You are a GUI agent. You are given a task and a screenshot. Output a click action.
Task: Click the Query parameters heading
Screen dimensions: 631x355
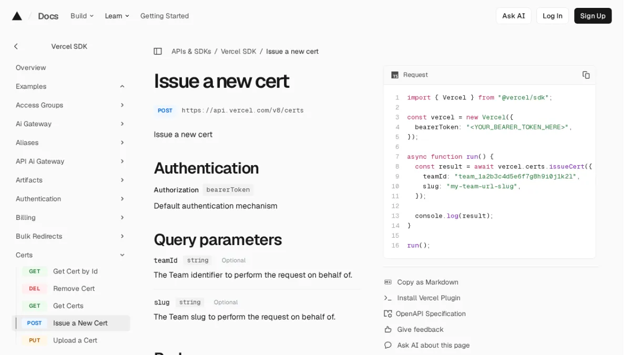tap(218, 240)
